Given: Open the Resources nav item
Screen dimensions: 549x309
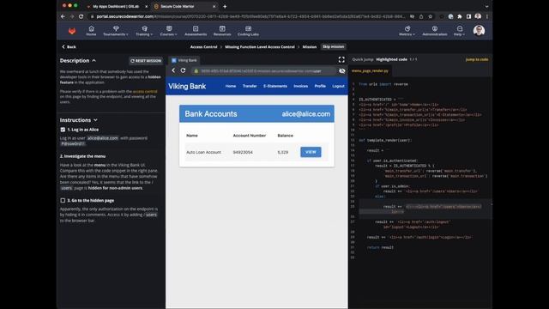Looking at the screenshot, I should (222, 31).
